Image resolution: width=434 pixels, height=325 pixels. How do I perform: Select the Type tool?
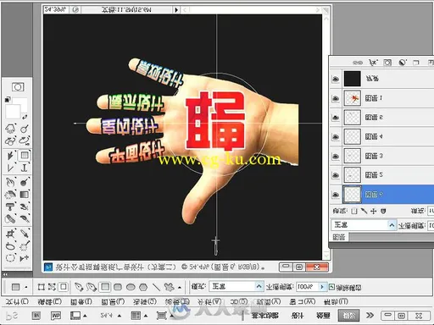tap(25, 168)
